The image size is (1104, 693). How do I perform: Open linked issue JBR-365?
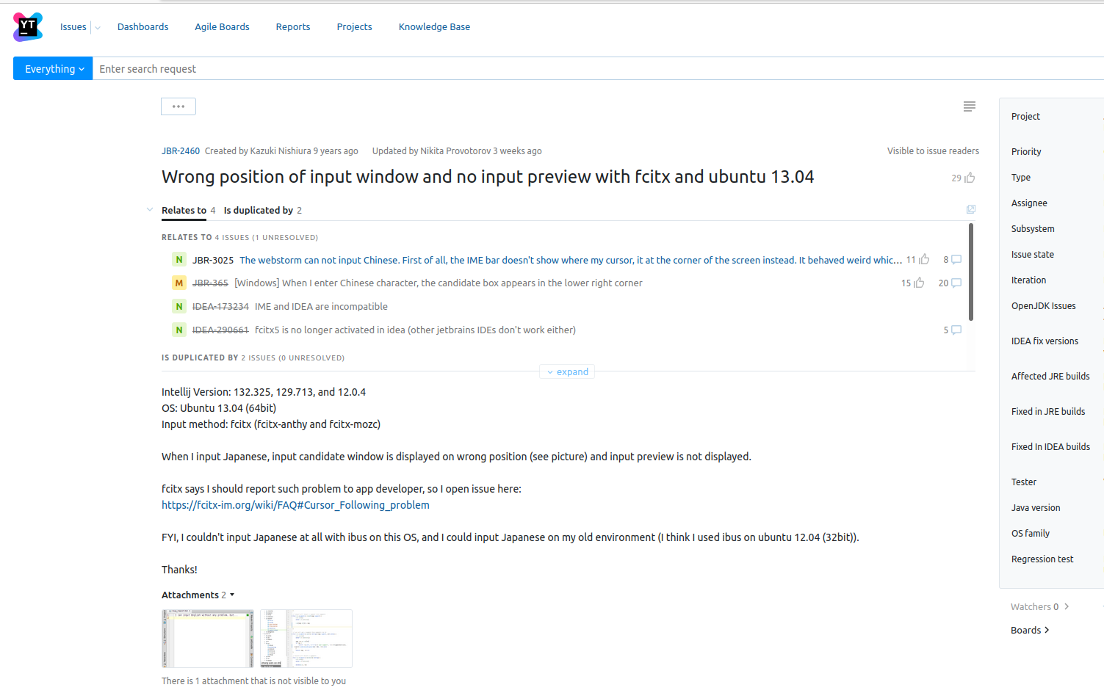[210, 283]
